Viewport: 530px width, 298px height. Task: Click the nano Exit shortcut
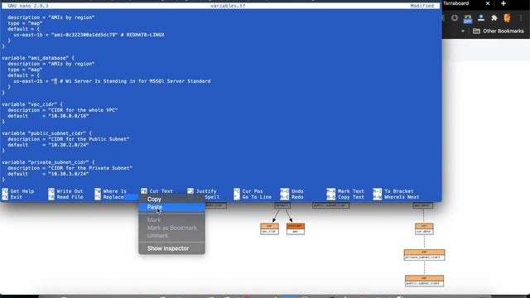pyautogui.click(x=12, y=197)
